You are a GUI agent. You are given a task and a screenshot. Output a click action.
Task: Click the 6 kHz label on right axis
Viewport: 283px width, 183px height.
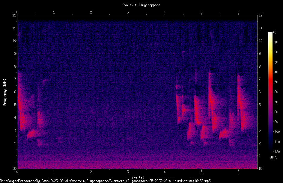[x=260, y=92]
